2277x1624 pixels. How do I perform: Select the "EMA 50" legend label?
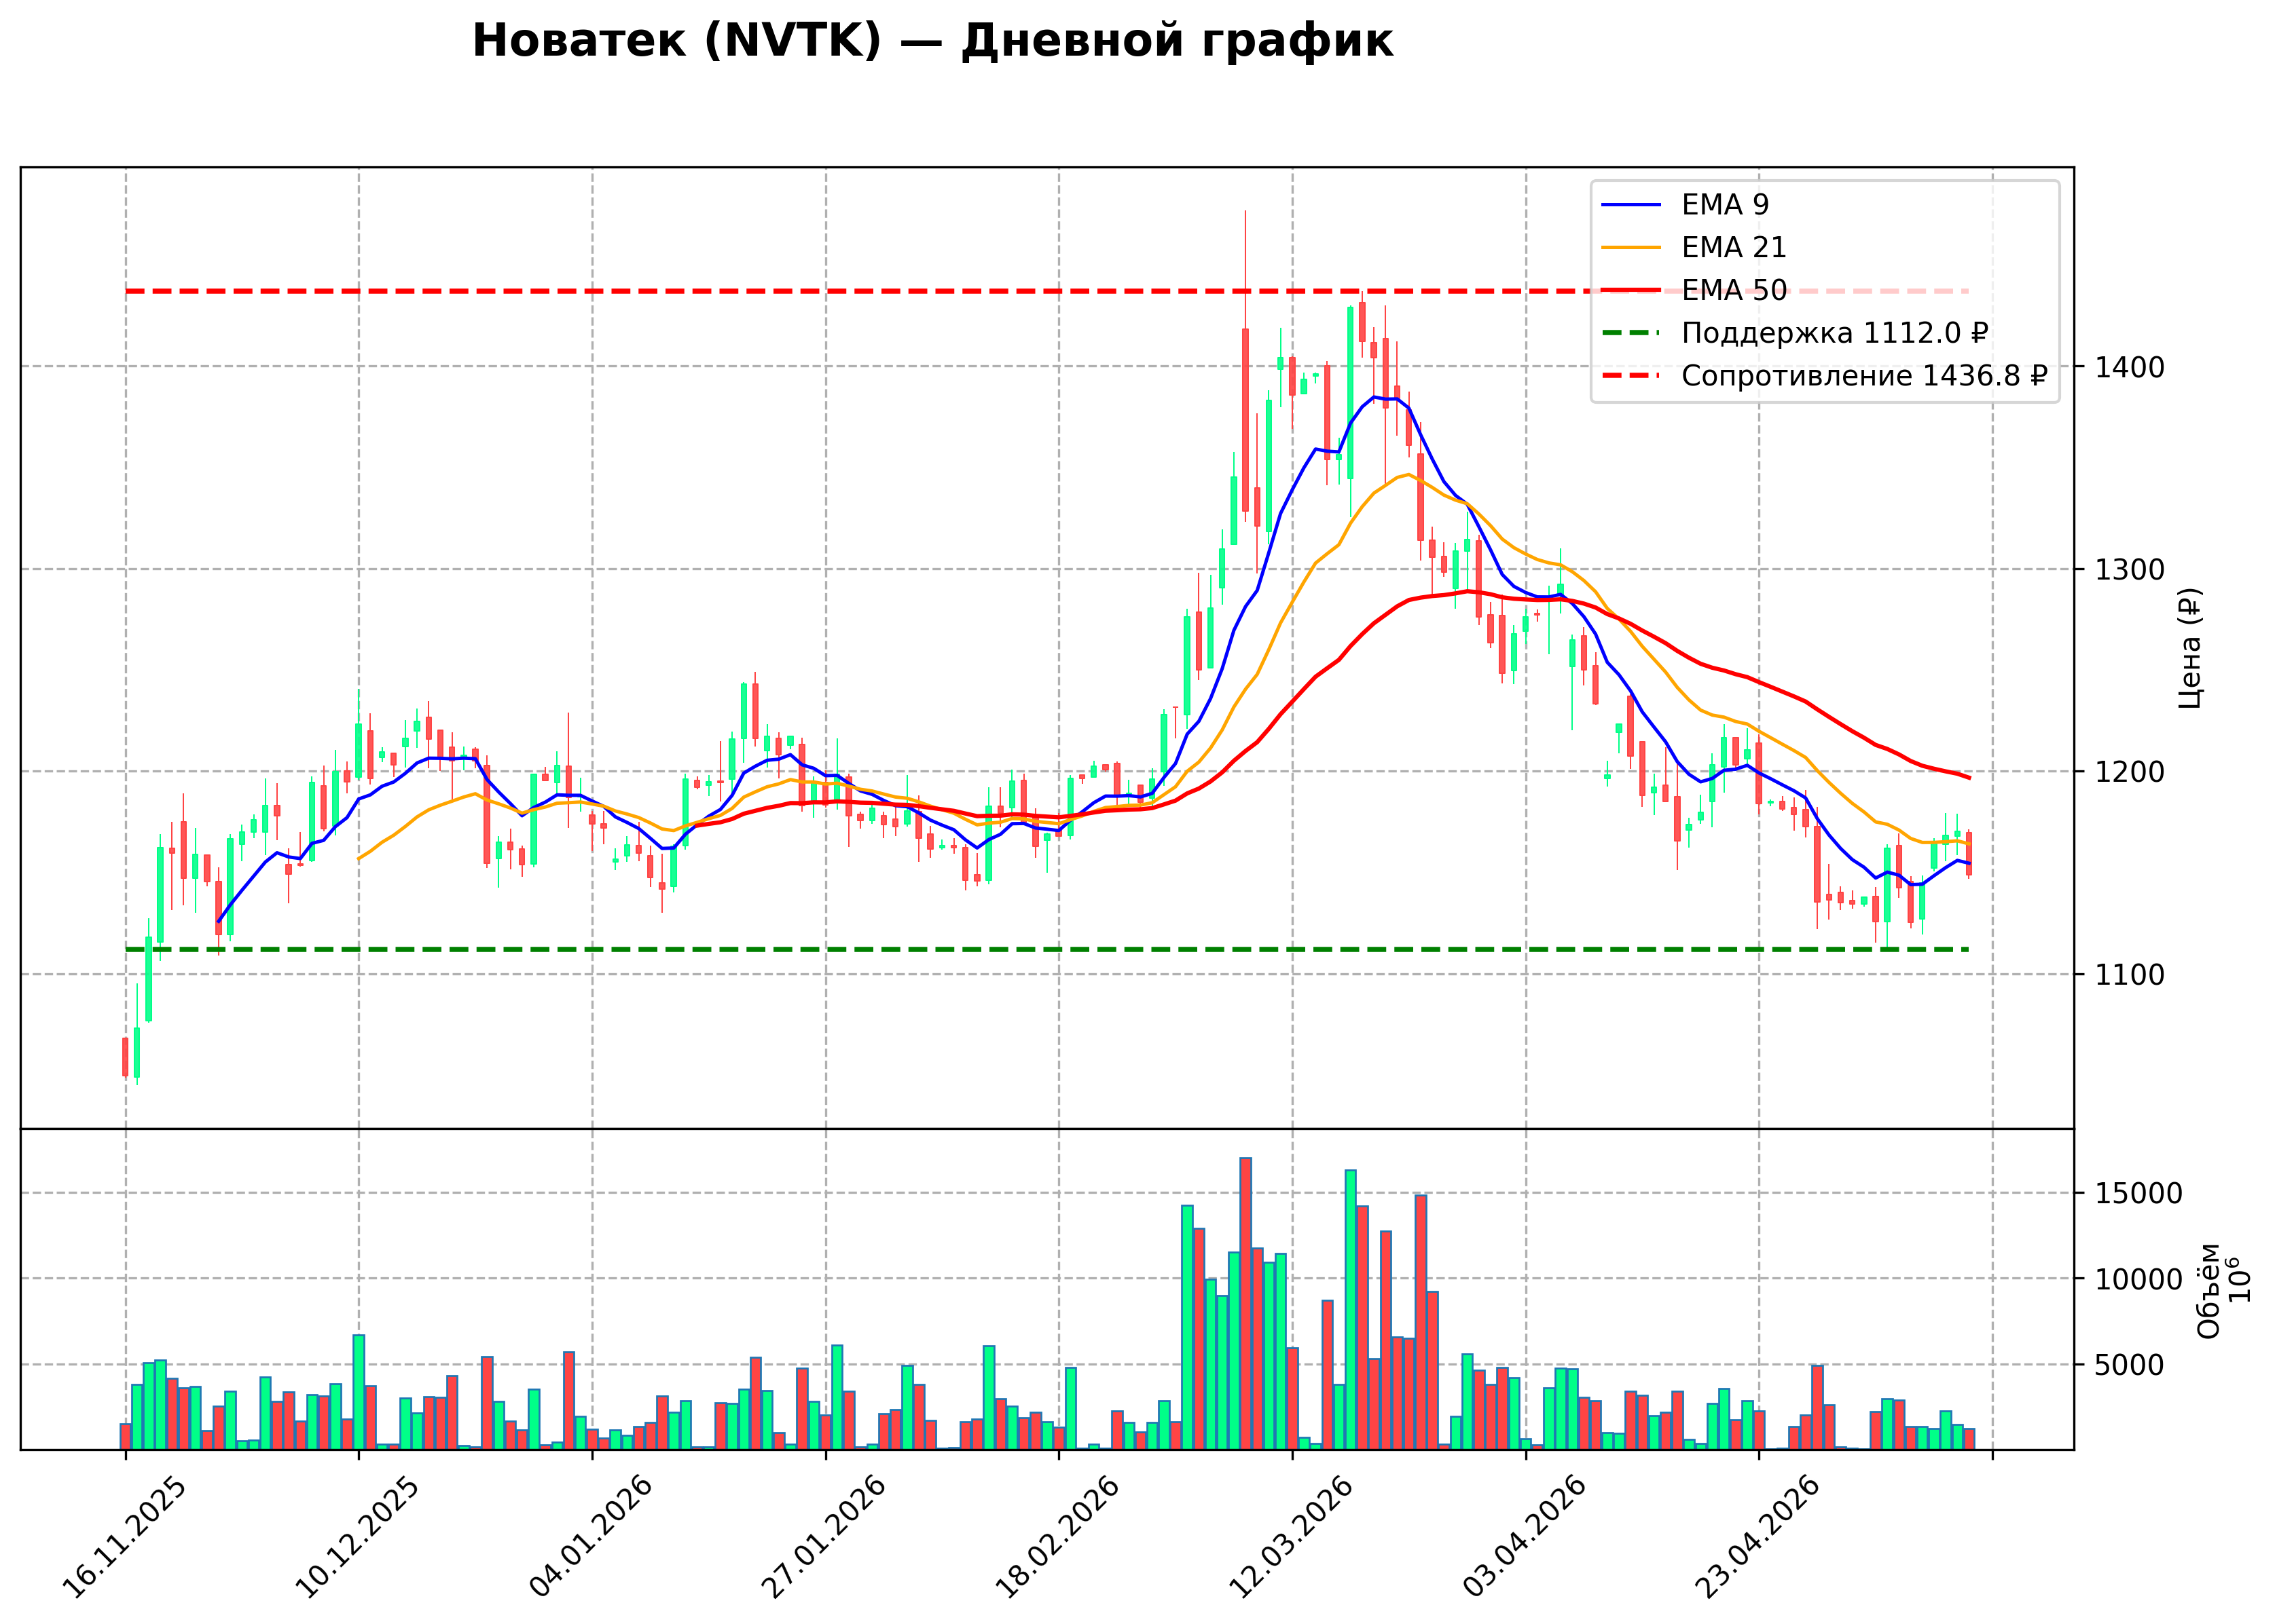(x=1734, y=290)
